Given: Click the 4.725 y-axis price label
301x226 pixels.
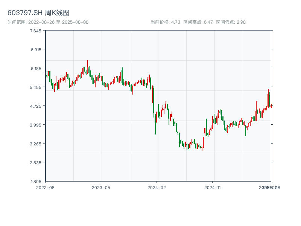Looking at the screenshot, I should point(36,106).
